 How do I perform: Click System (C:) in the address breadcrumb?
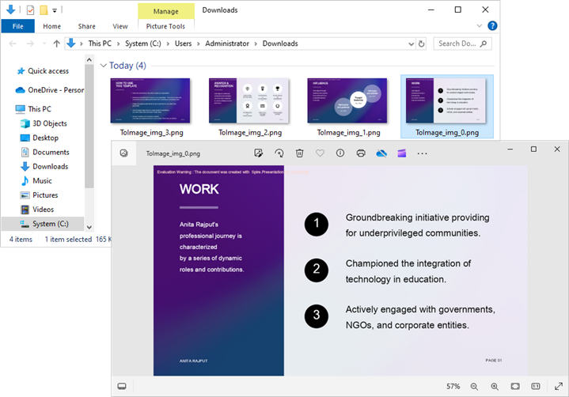tap(143, 43)
